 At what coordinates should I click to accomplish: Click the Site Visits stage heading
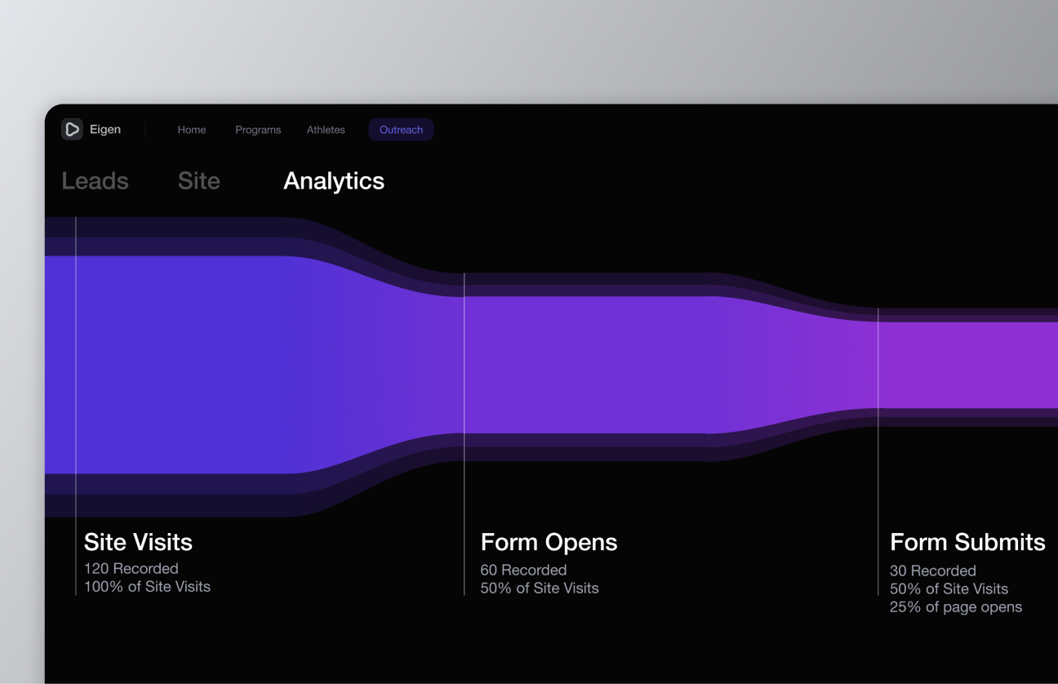click(x=138, y=542)
